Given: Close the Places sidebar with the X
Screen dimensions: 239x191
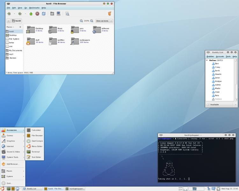Looking at the screenshot, I should (20, 27).
